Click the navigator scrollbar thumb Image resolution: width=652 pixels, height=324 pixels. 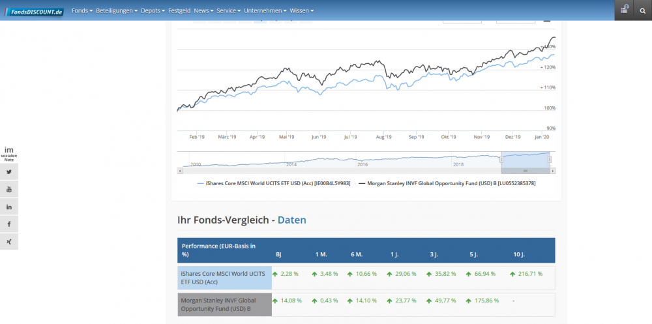click(x=526, y=171)
